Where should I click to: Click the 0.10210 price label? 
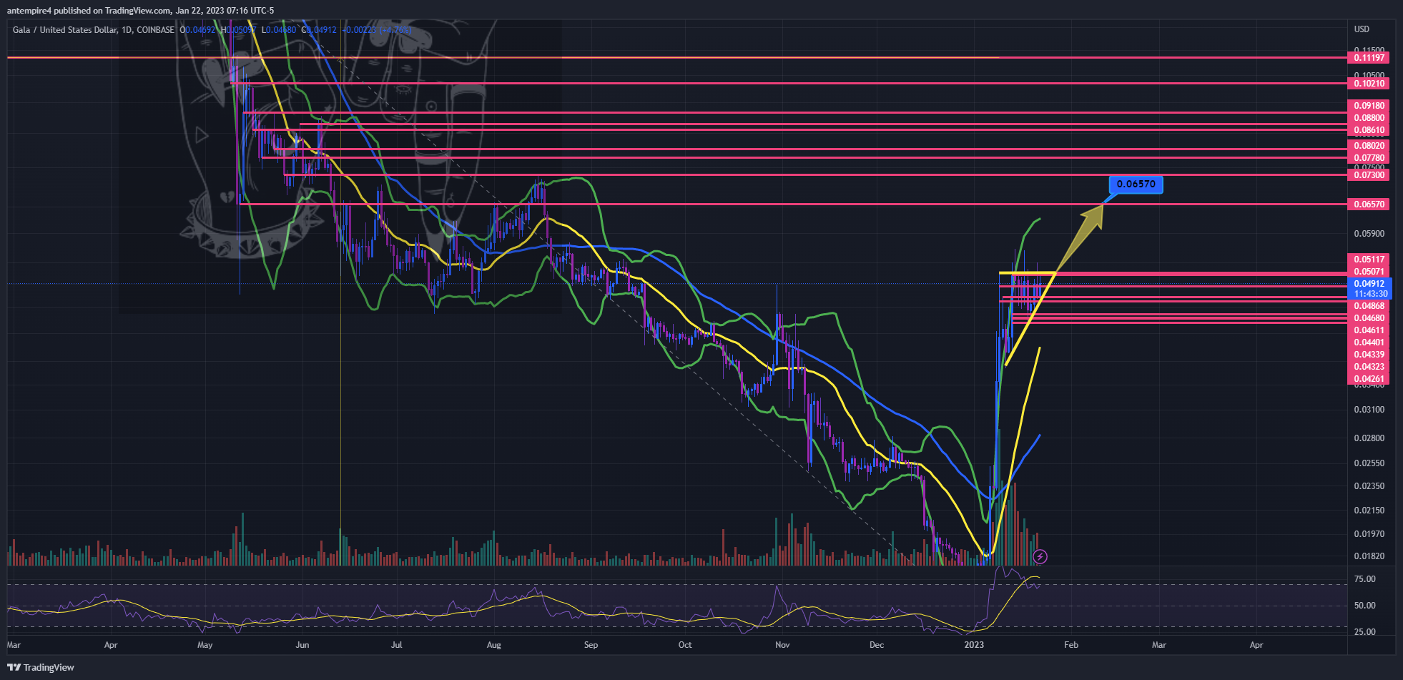[x=1369, y=83]
